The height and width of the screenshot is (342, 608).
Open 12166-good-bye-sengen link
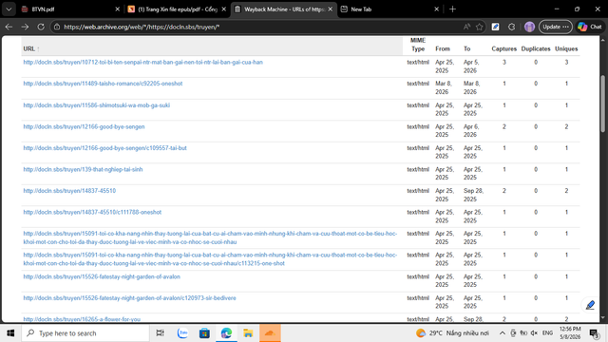coord(84,126)
